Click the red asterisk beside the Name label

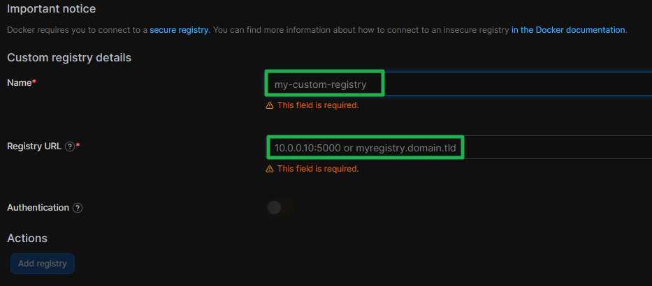34,82
